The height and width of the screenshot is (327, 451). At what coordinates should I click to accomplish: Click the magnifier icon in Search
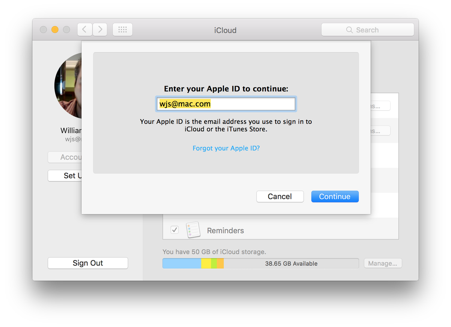coord(350,30)
